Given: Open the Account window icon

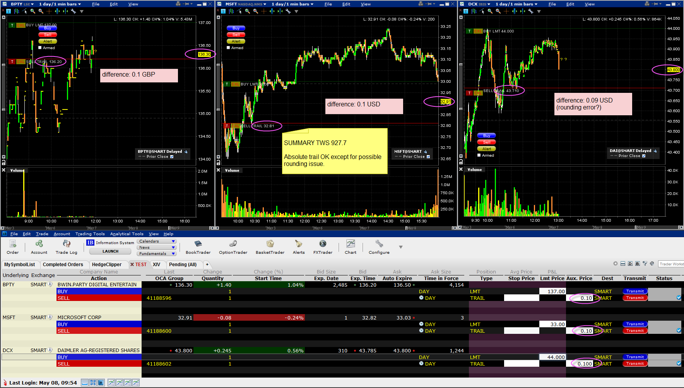Looking at the screenshot, I should 39,247.
